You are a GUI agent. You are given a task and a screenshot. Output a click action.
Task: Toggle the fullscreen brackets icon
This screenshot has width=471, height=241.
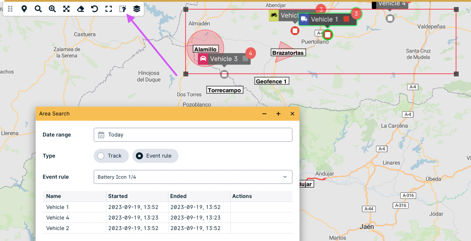(109, 9)
